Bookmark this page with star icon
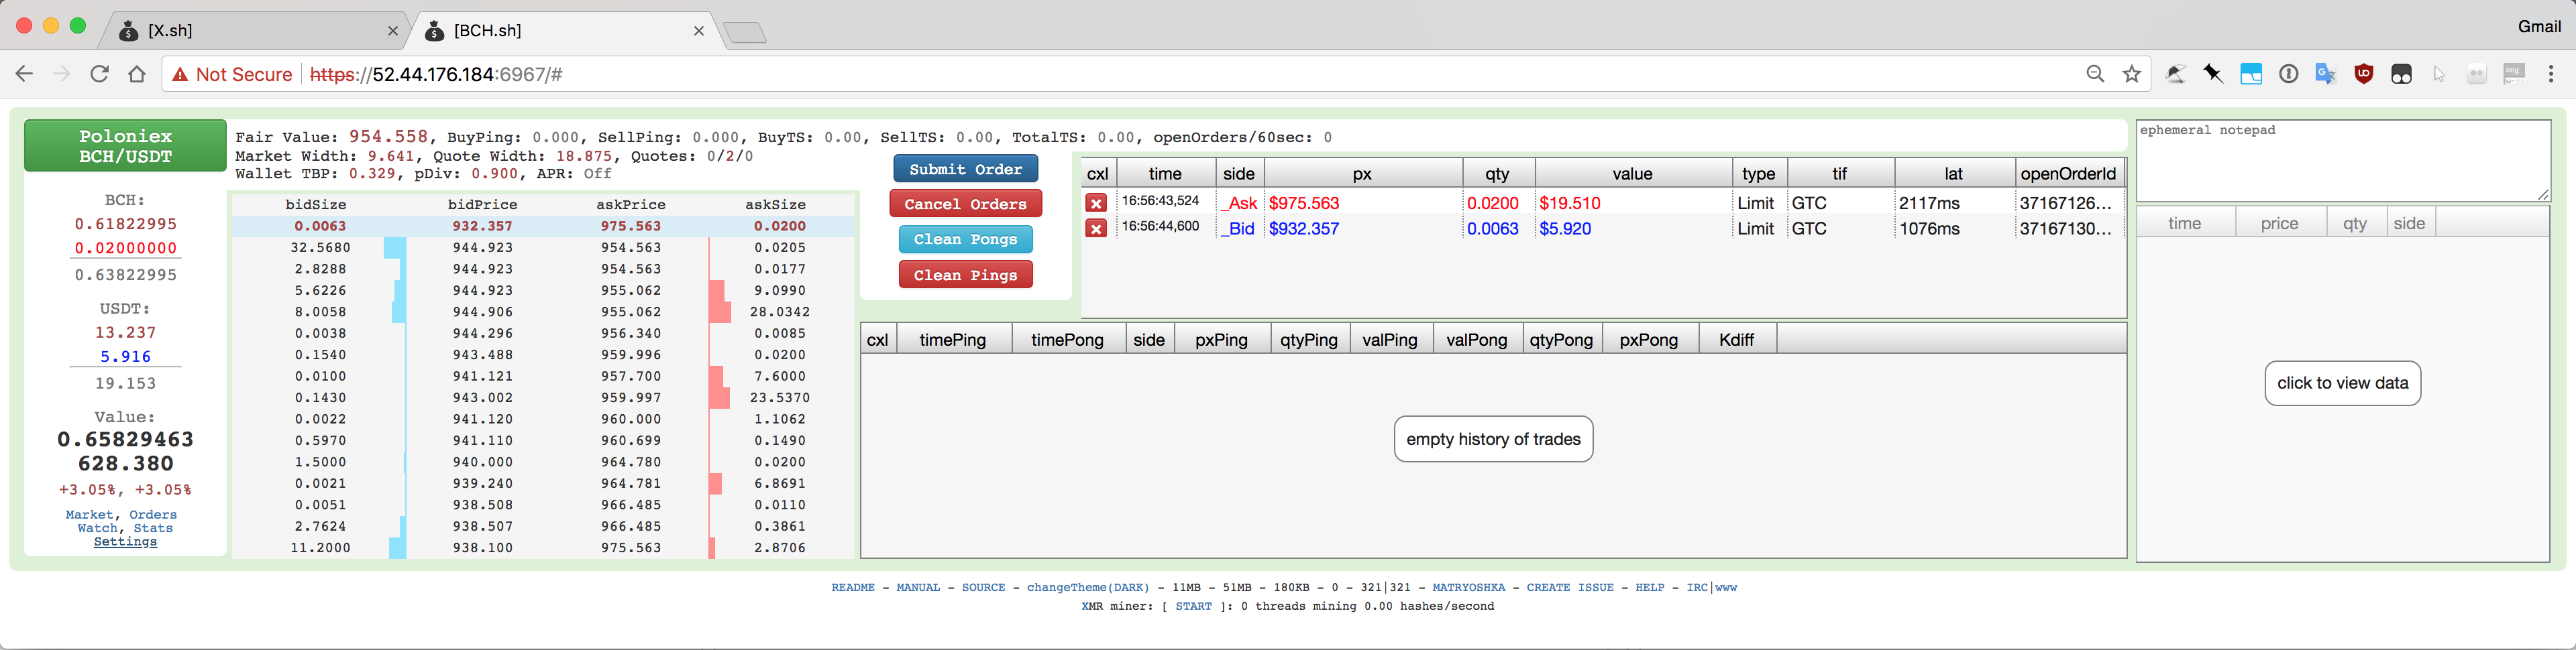 (2132, 74)
